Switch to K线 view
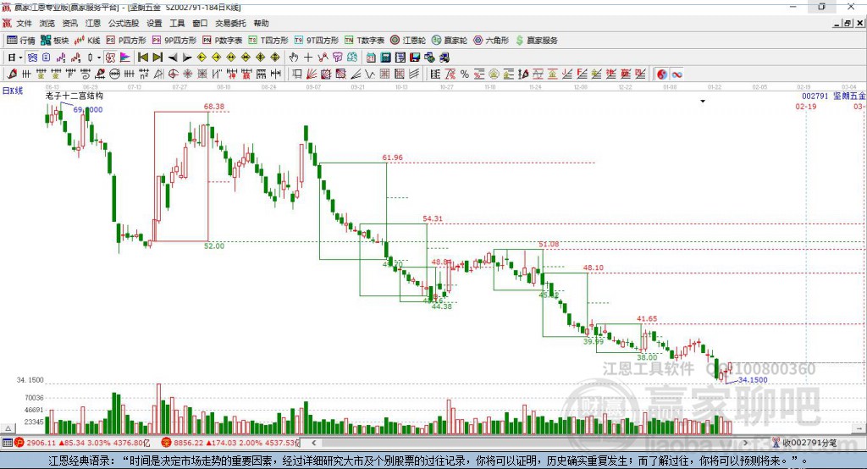The height and width of the screenshot is (469, 867). click(87, 41)
